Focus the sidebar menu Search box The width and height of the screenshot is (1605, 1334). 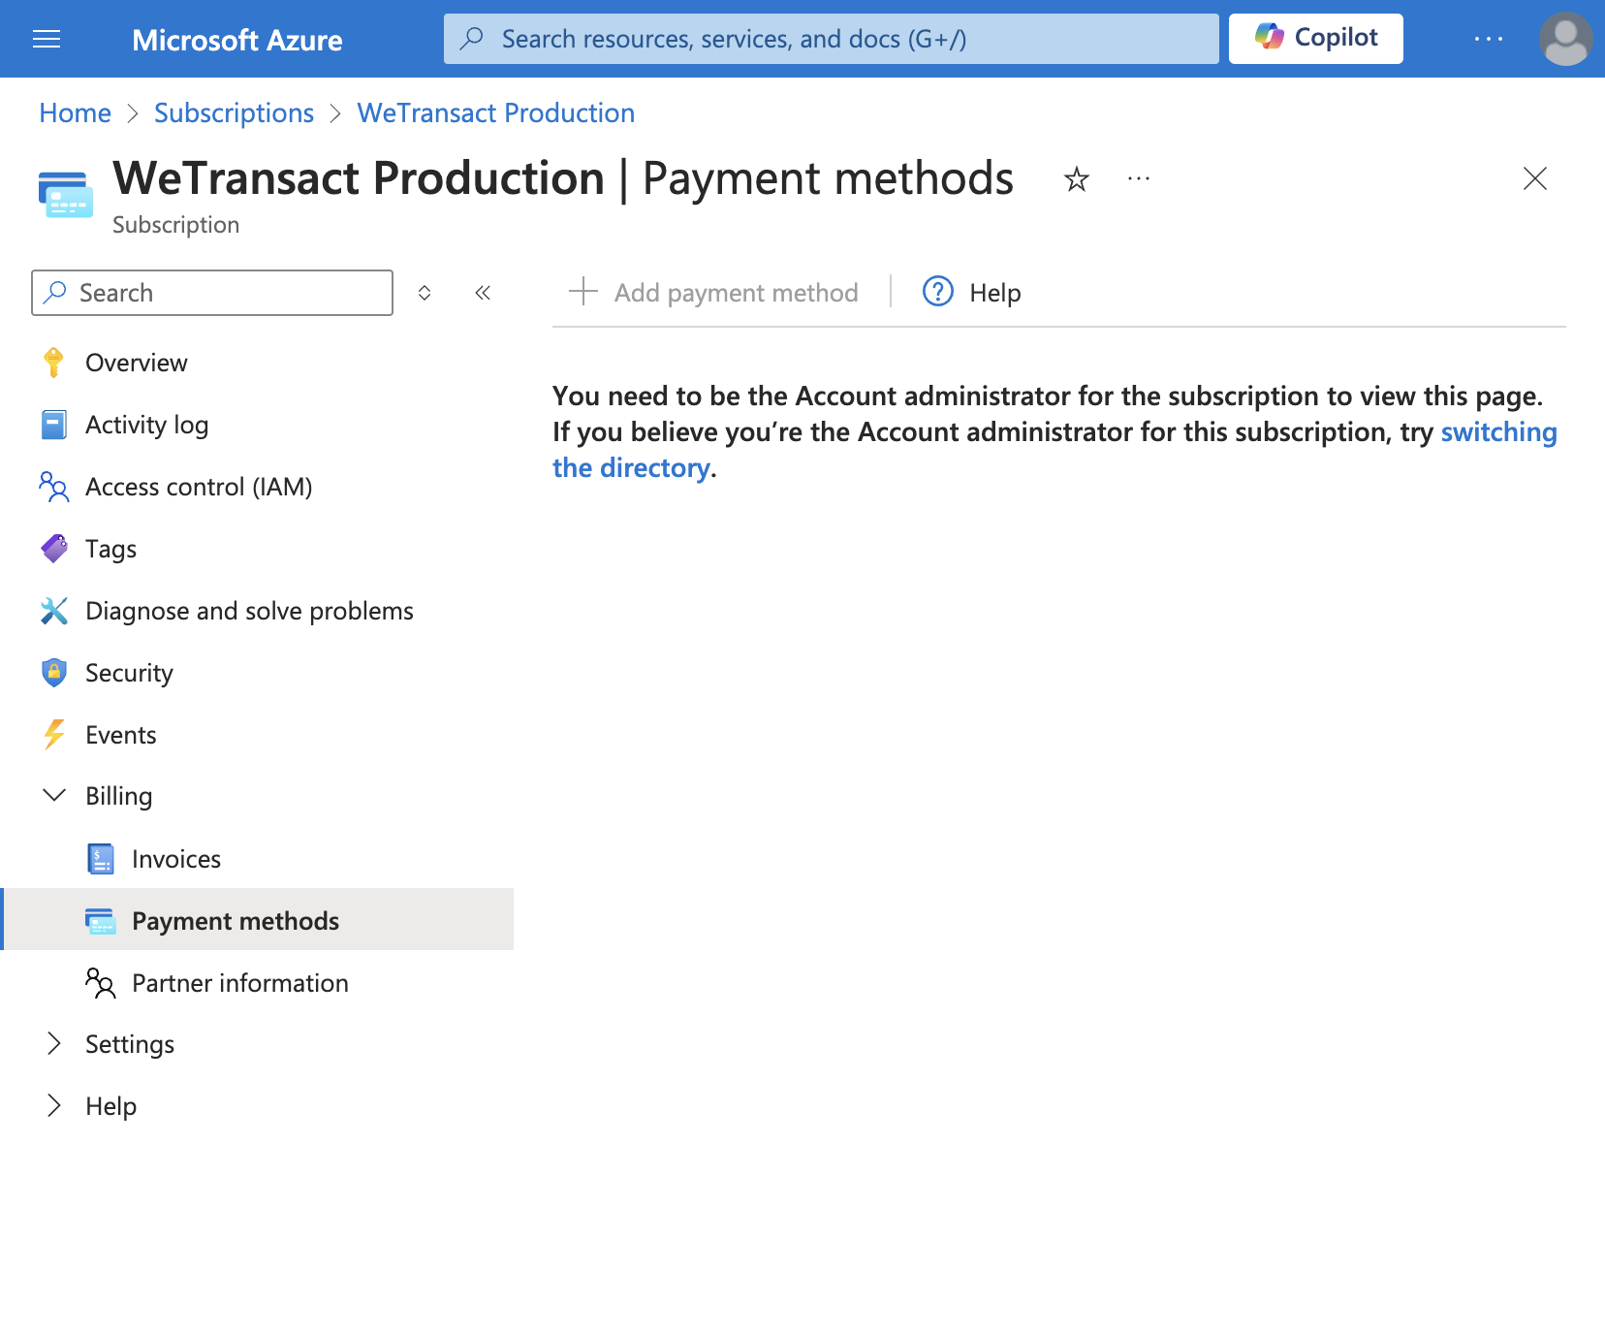coord(212,293)
